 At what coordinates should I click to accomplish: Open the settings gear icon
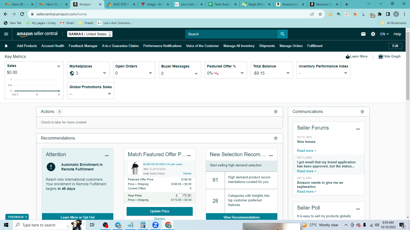click(x=373, y=34)
